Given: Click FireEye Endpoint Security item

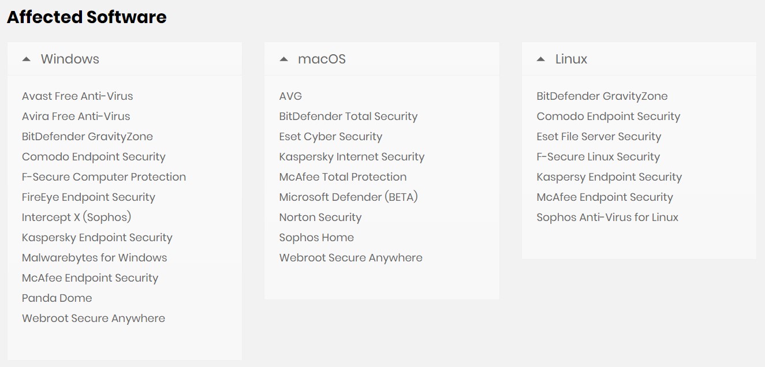Looking at the screenshot, I should tap(88, 197).
